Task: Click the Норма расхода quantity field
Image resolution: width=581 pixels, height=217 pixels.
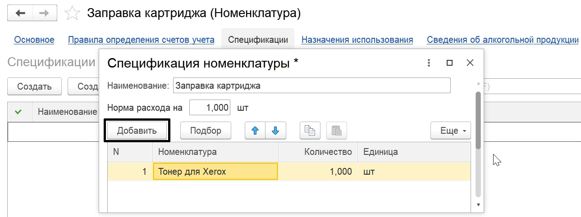Action: point(210,108)
